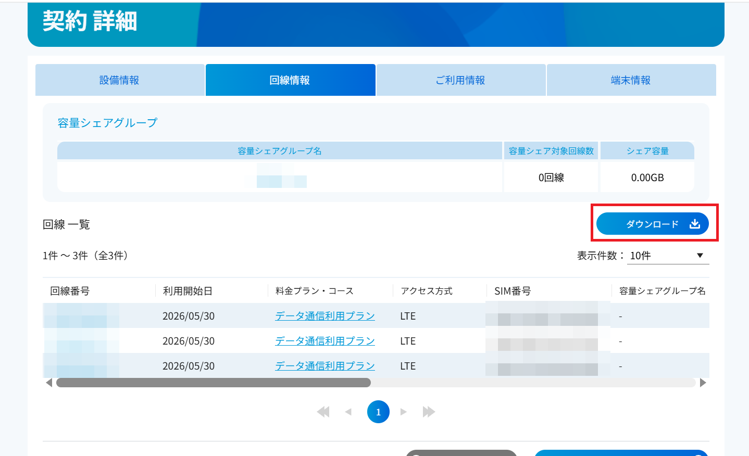Viewport: 749px width, 456px height.
Task: Click the 2026/05/30 date in the third row
Action: click(189, 366)
